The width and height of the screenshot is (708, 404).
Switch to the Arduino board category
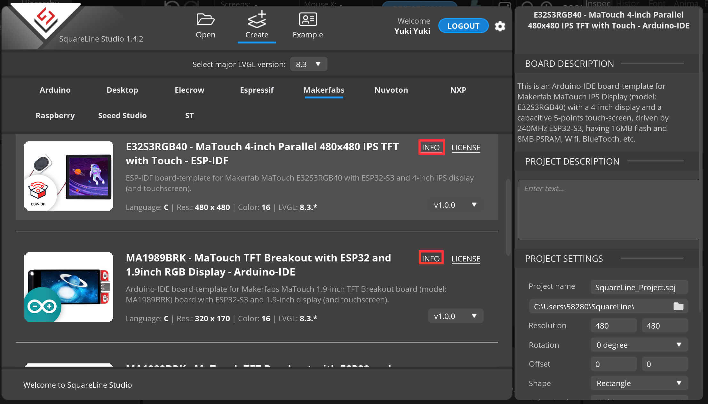[55, 90]
